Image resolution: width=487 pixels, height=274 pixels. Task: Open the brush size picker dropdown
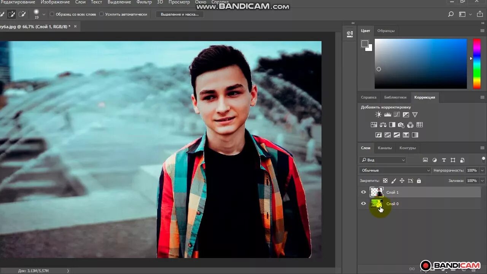click(44, 14)
